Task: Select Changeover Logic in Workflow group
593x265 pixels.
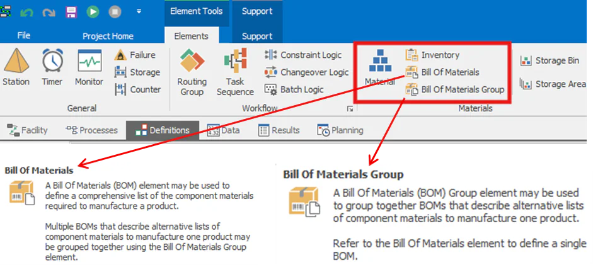Action: pyautogui.click(x=307, y=72)
